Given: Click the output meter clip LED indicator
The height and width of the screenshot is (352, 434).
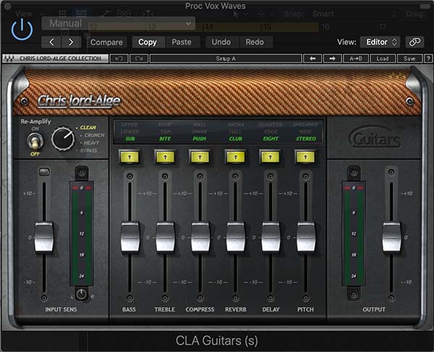Looking at the screenshot, I should pos(354,188).
